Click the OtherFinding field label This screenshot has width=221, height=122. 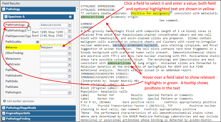tap(15, 53)
